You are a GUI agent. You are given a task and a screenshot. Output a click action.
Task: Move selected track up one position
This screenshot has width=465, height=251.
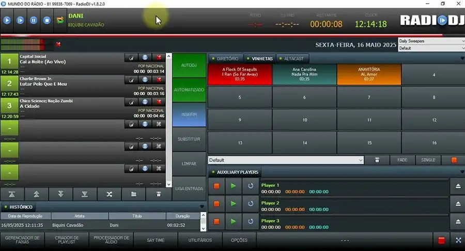pos(37,194)
